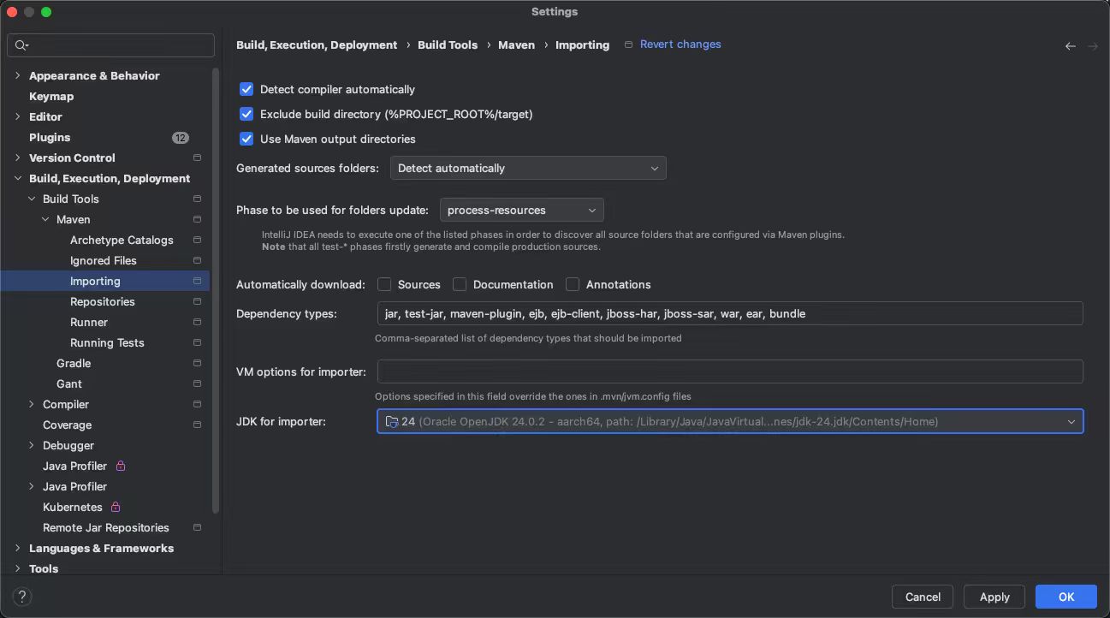Click the search magnifier icon in settings
This screenshot has height=618, width=1110.
pyautogui.click(x=21, y=45)
